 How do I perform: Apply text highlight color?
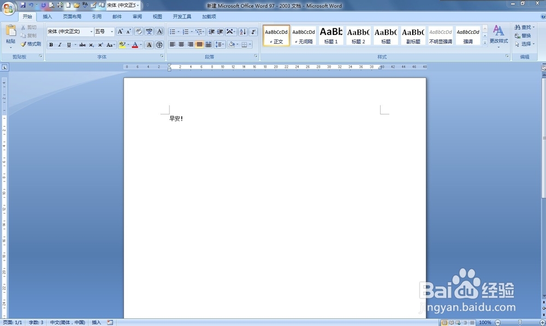click(x=122, y=45)
